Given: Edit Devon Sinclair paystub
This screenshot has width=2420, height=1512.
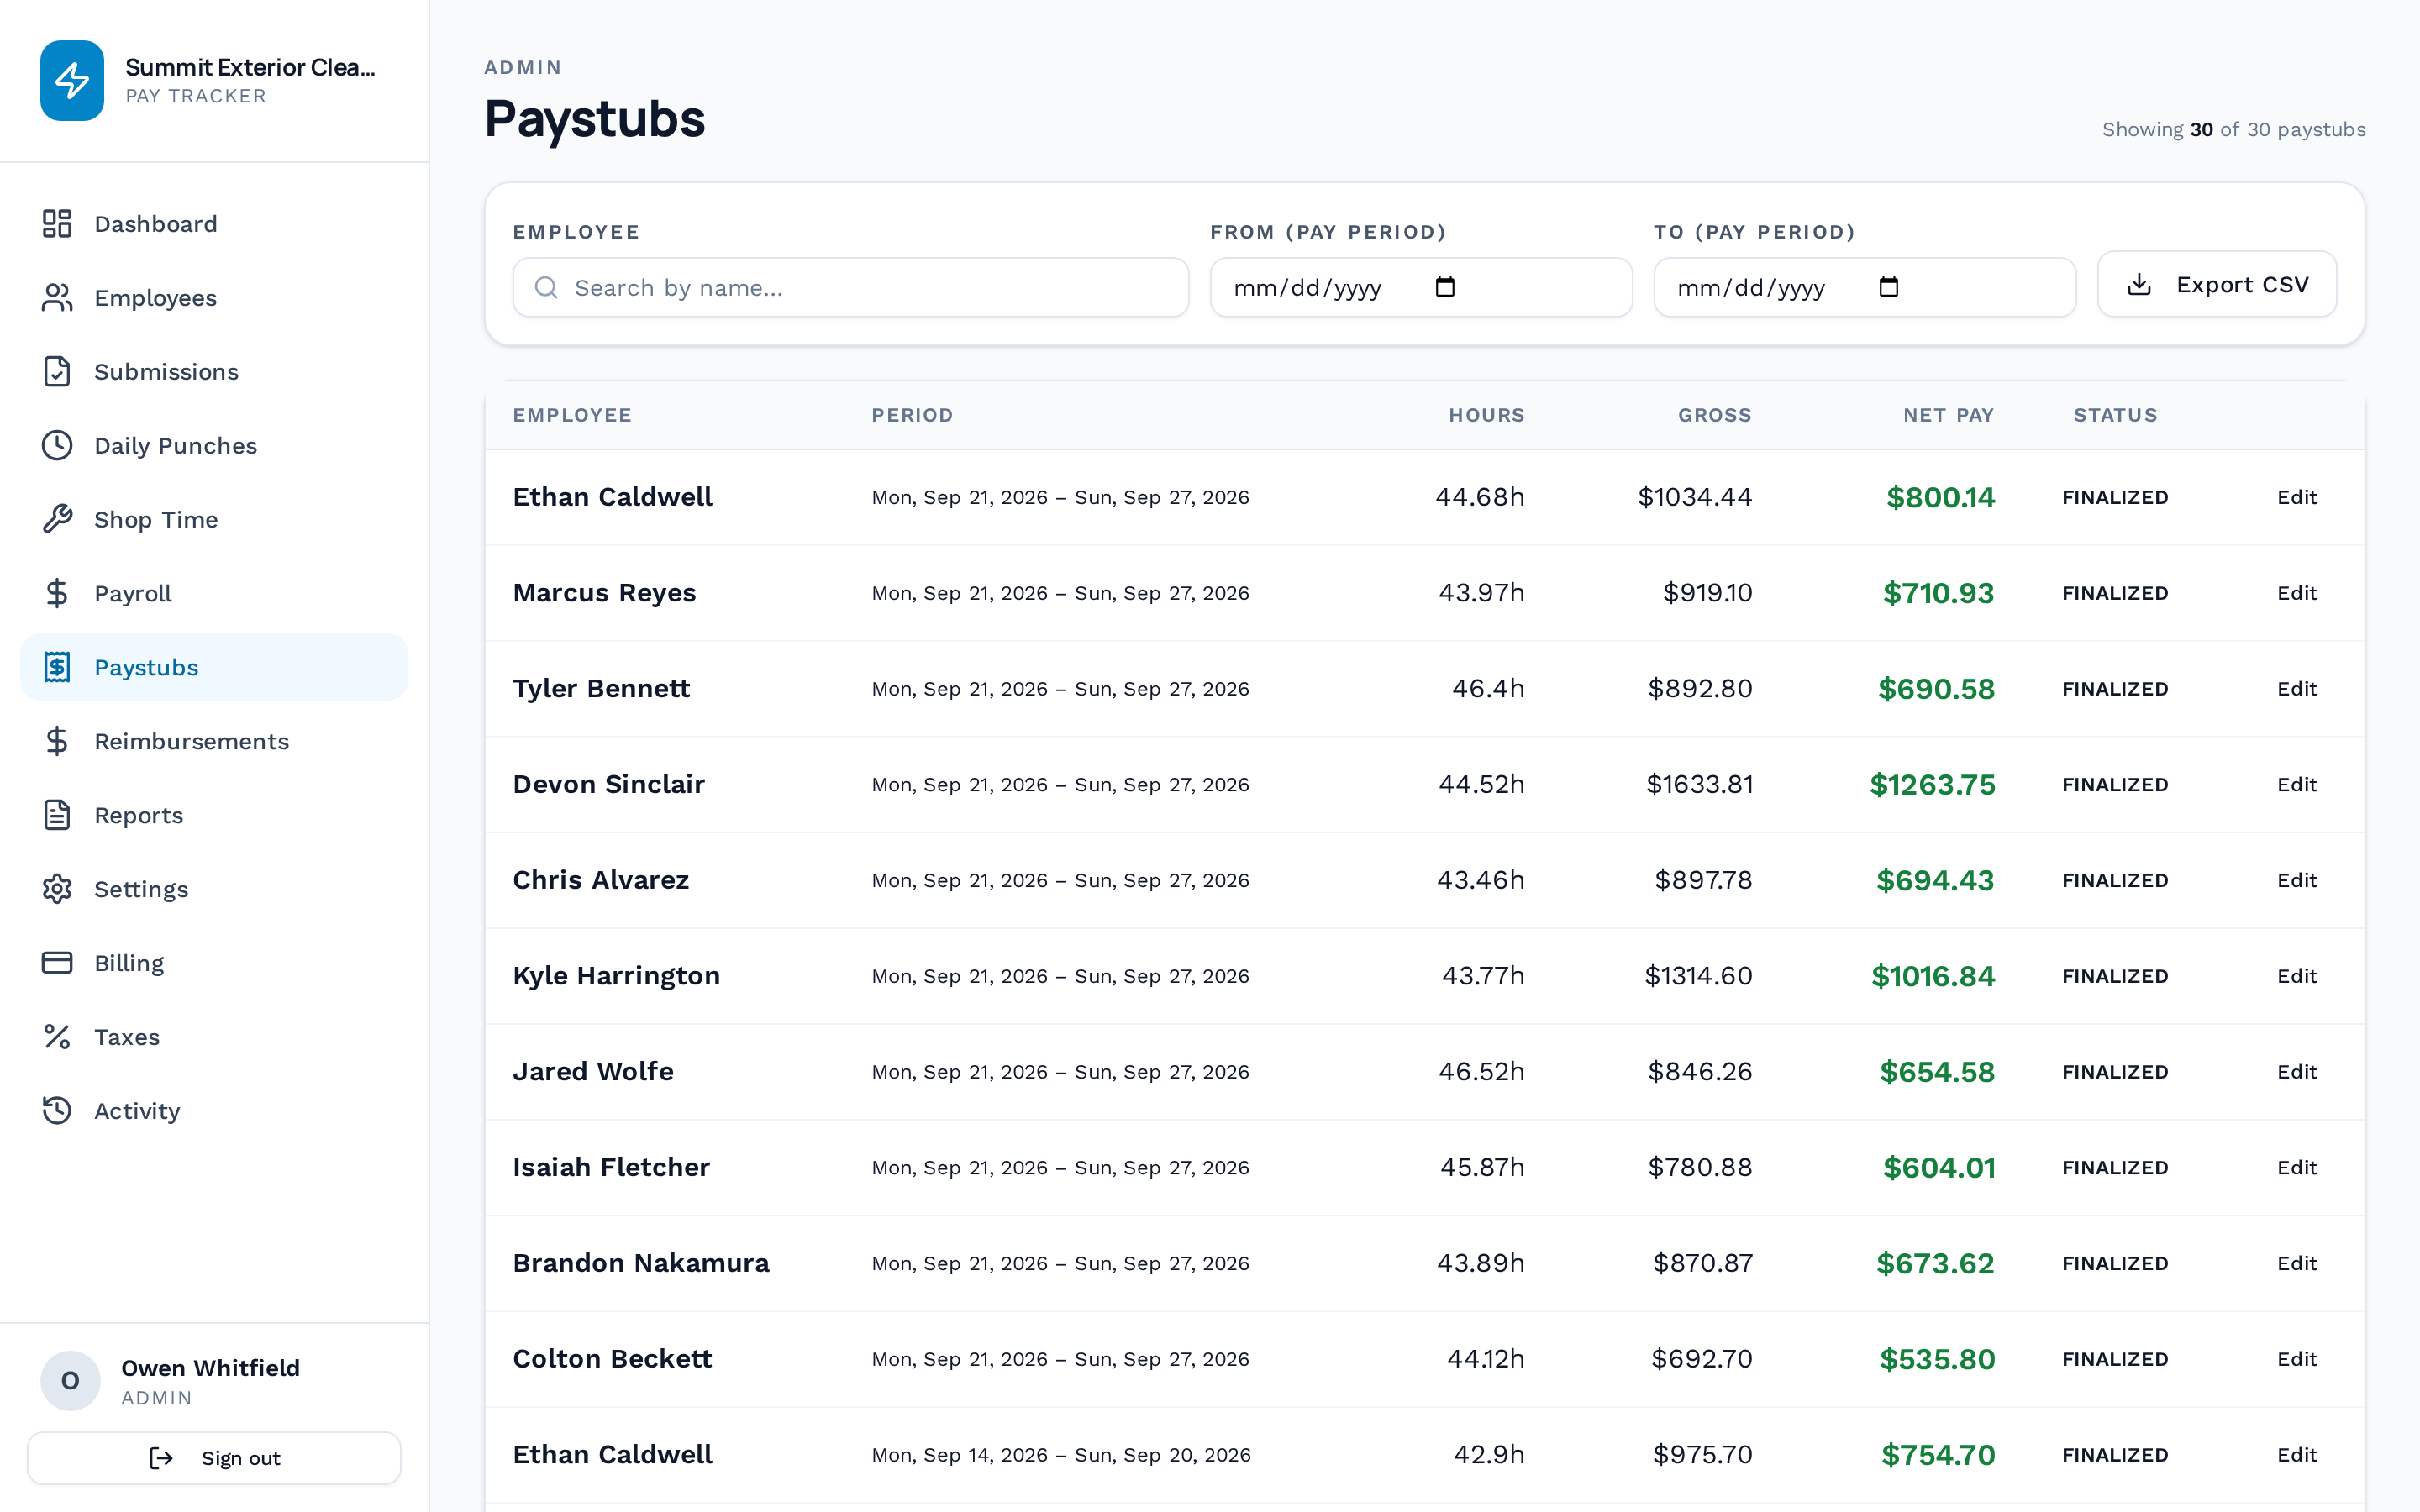Looking at the screenshot, I should pyautogui.click(x=2296, y=785).
